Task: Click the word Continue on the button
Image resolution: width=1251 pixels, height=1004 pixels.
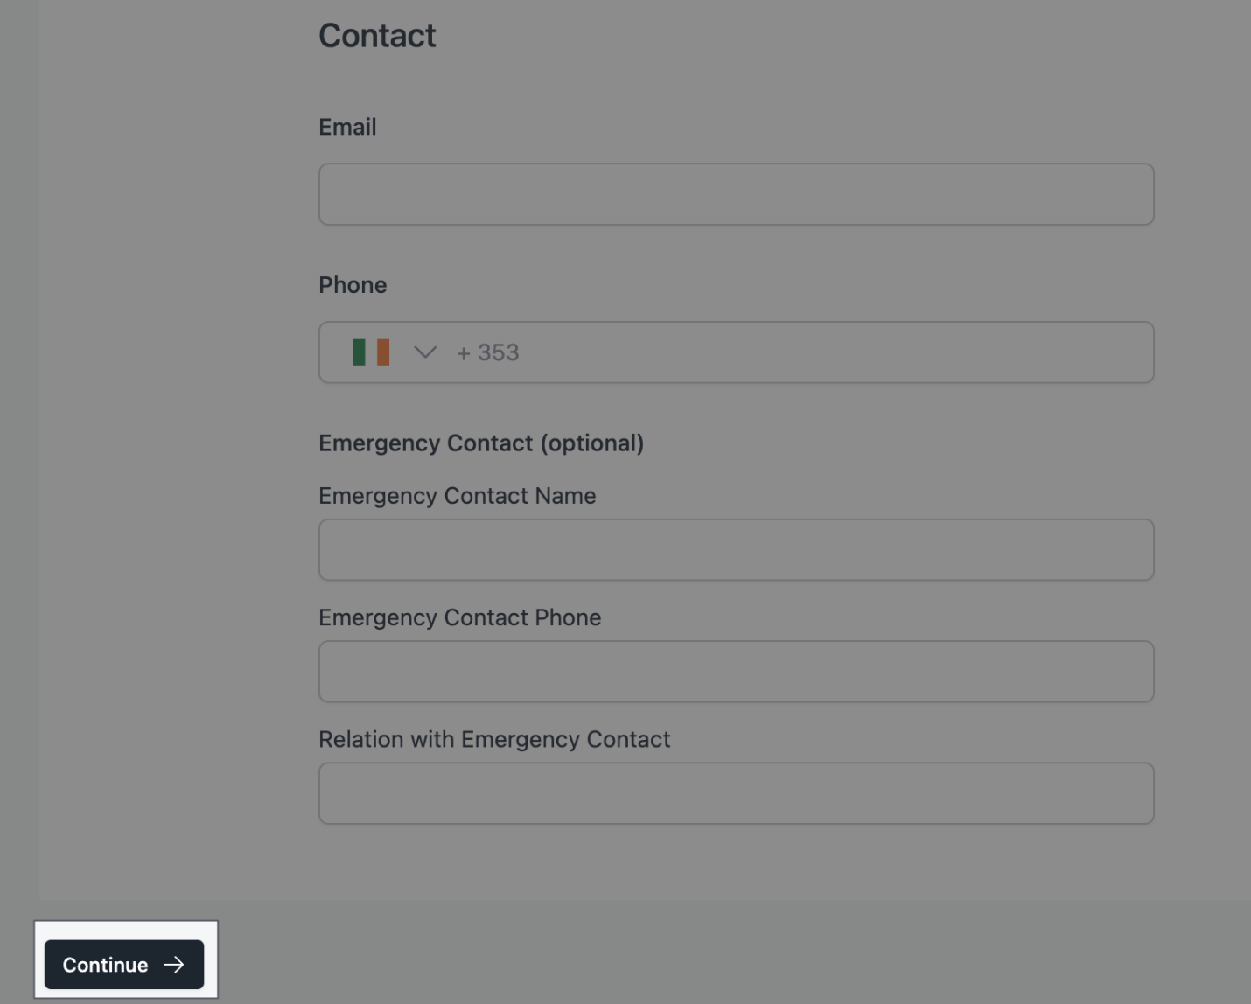Action: pyautogui.click(x=105, y=965)
